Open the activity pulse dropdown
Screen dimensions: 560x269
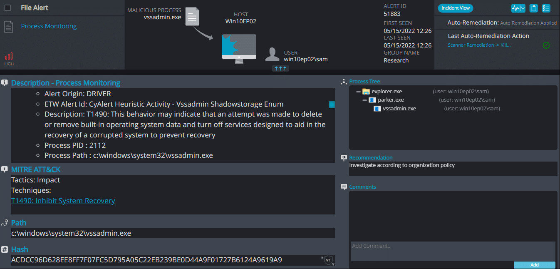[x=518, y=8]
